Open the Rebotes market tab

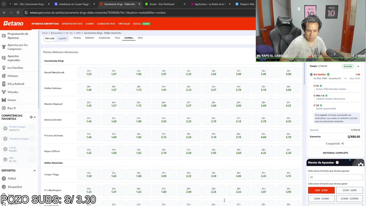90,38
